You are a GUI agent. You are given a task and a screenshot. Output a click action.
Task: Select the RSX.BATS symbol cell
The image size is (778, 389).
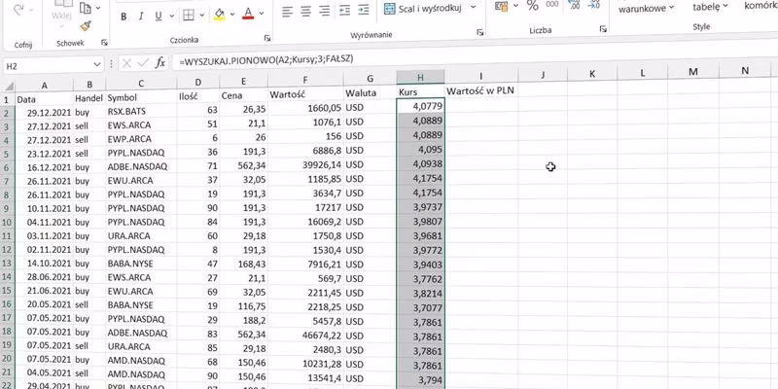141,111
